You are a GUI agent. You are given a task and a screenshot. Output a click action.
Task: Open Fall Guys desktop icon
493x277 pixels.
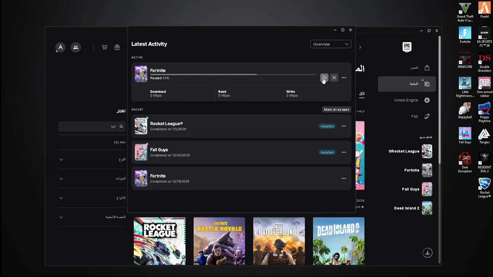point(465,136)
